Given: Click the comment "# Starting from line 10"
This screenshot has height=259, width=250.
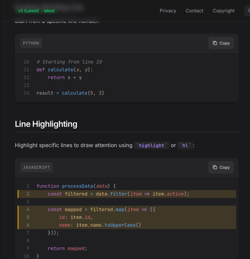Looking at the screenshot, I should point(69,62).
